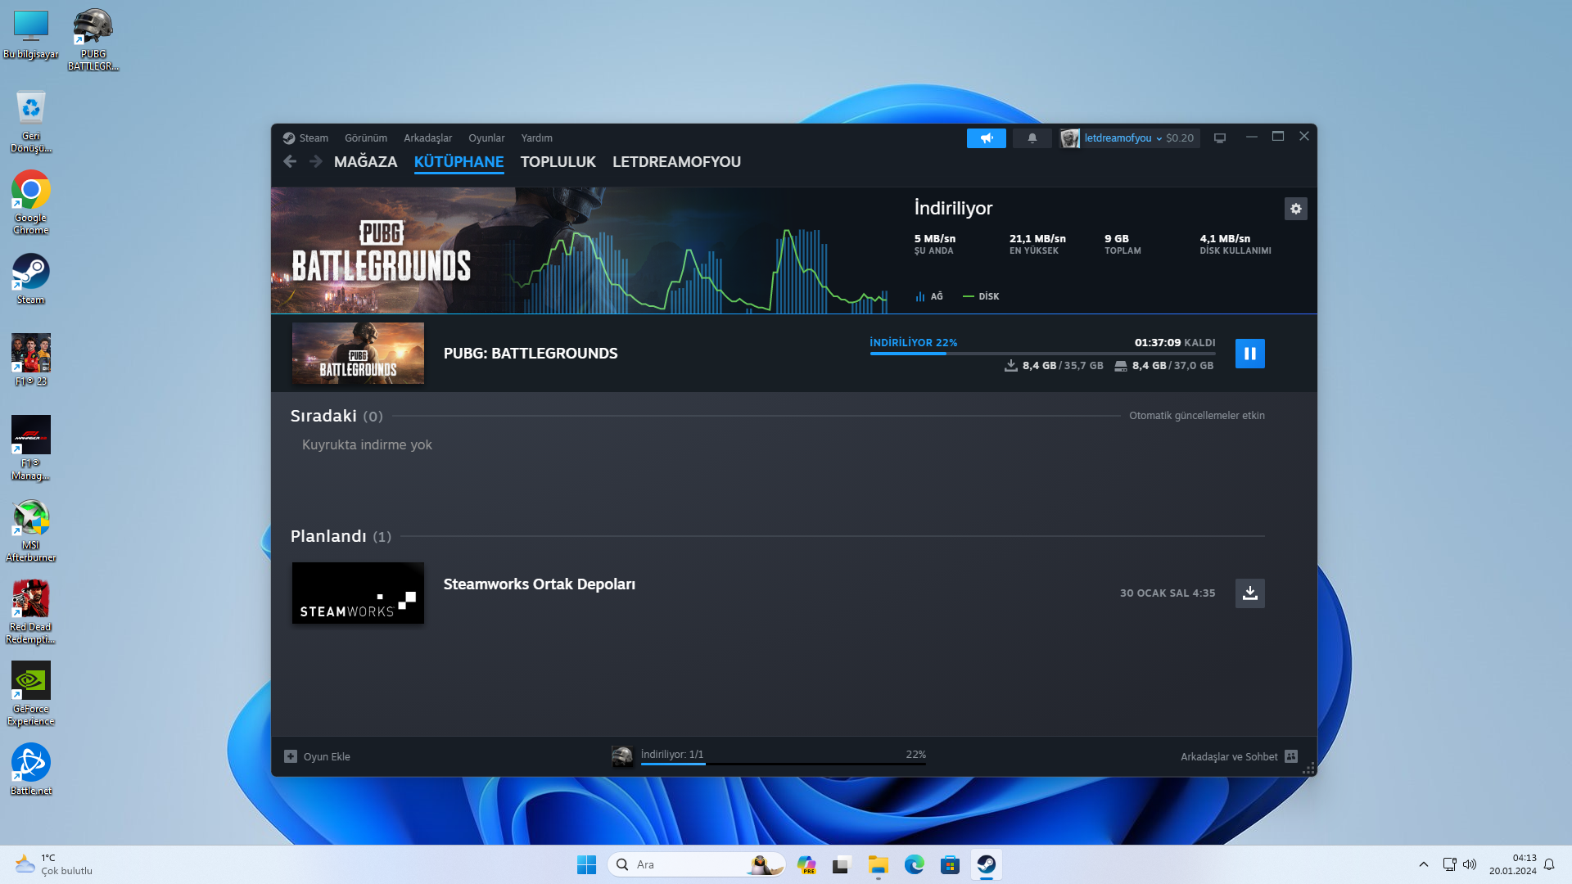Open the Oyunlar menu
1572x884 pixels.
pos(486,138)
